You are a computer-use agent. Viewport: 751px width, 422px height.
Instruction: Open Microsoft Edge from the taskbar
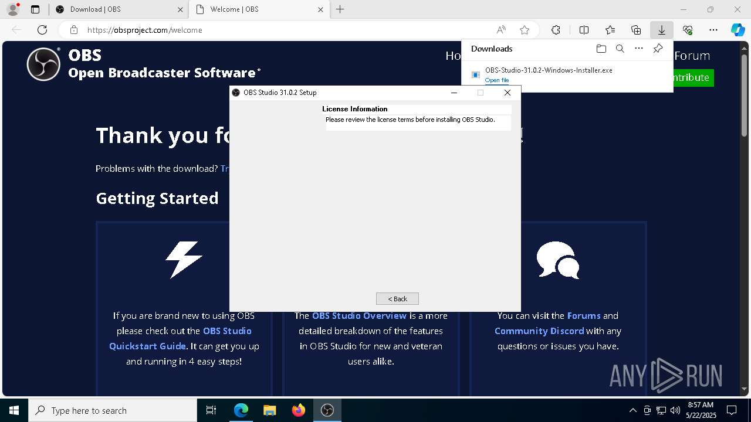241,410
